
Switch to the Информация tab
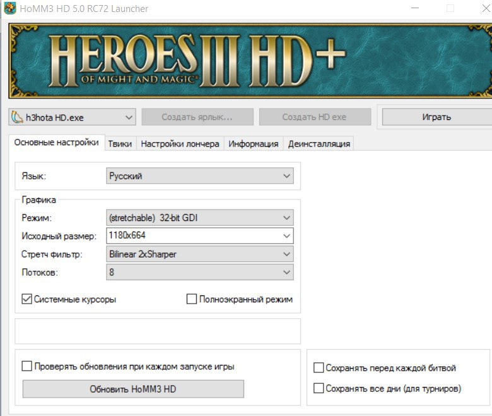(x=254, y=144)
